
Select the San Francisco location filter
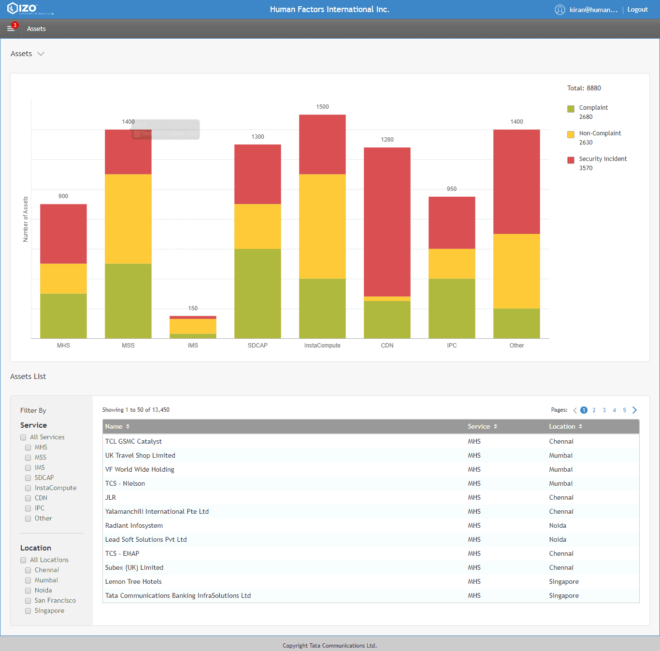pos(28,601)
